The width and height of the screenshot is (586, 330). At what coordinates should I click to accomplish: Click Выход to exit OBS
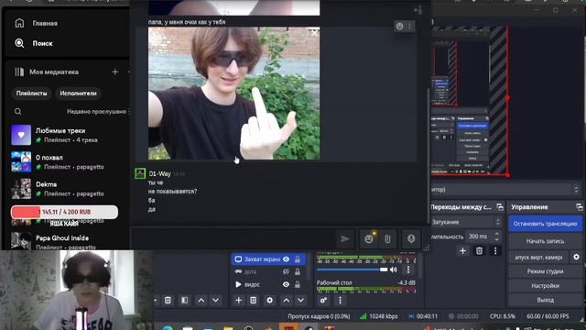tap(545, 300)
